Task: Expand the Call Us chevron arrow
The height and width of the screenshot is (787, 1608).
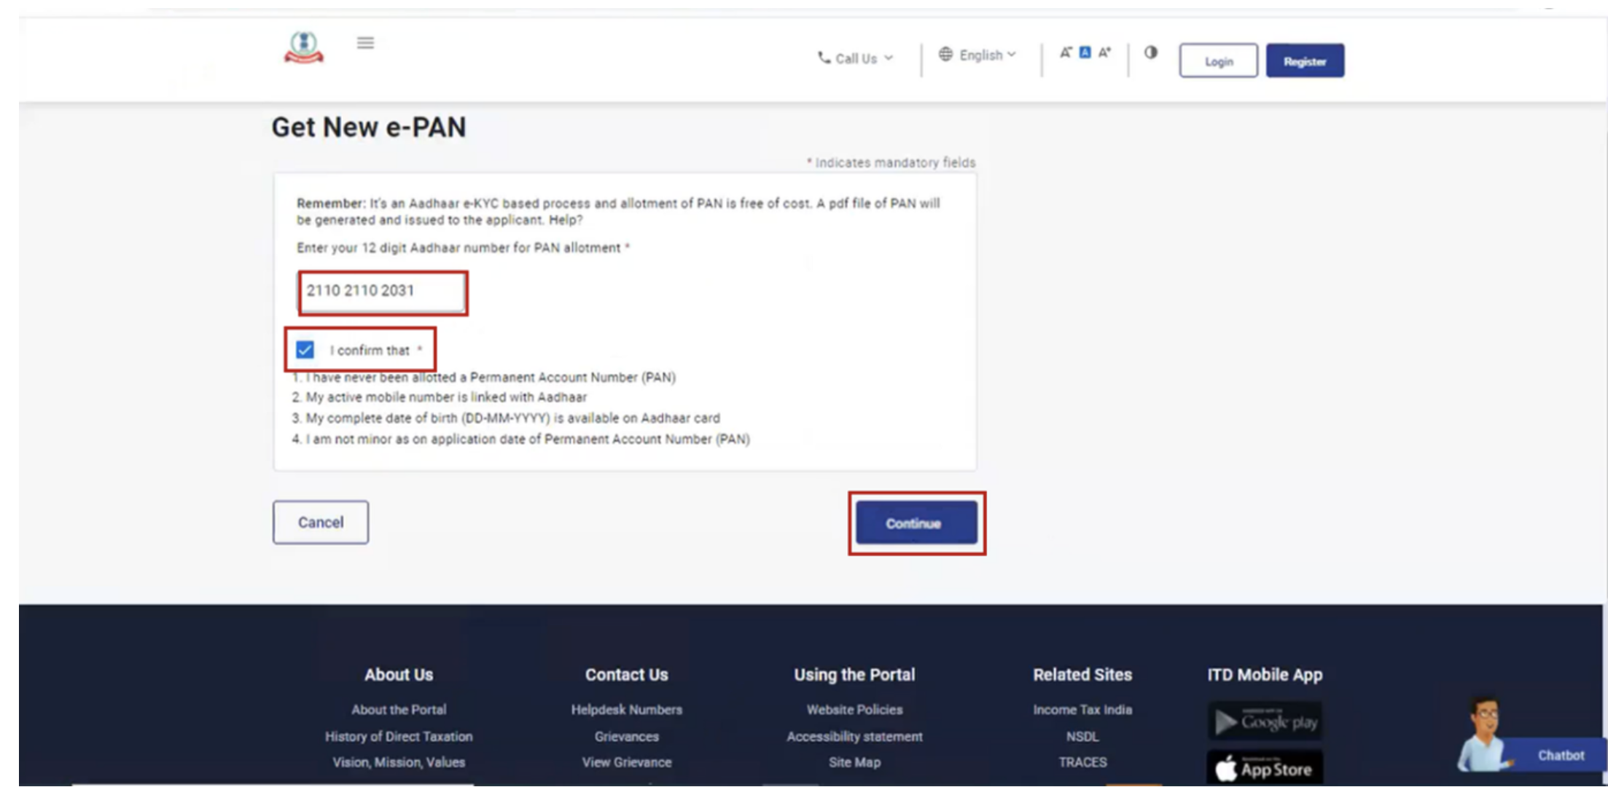Action: [x=887, y=58]
